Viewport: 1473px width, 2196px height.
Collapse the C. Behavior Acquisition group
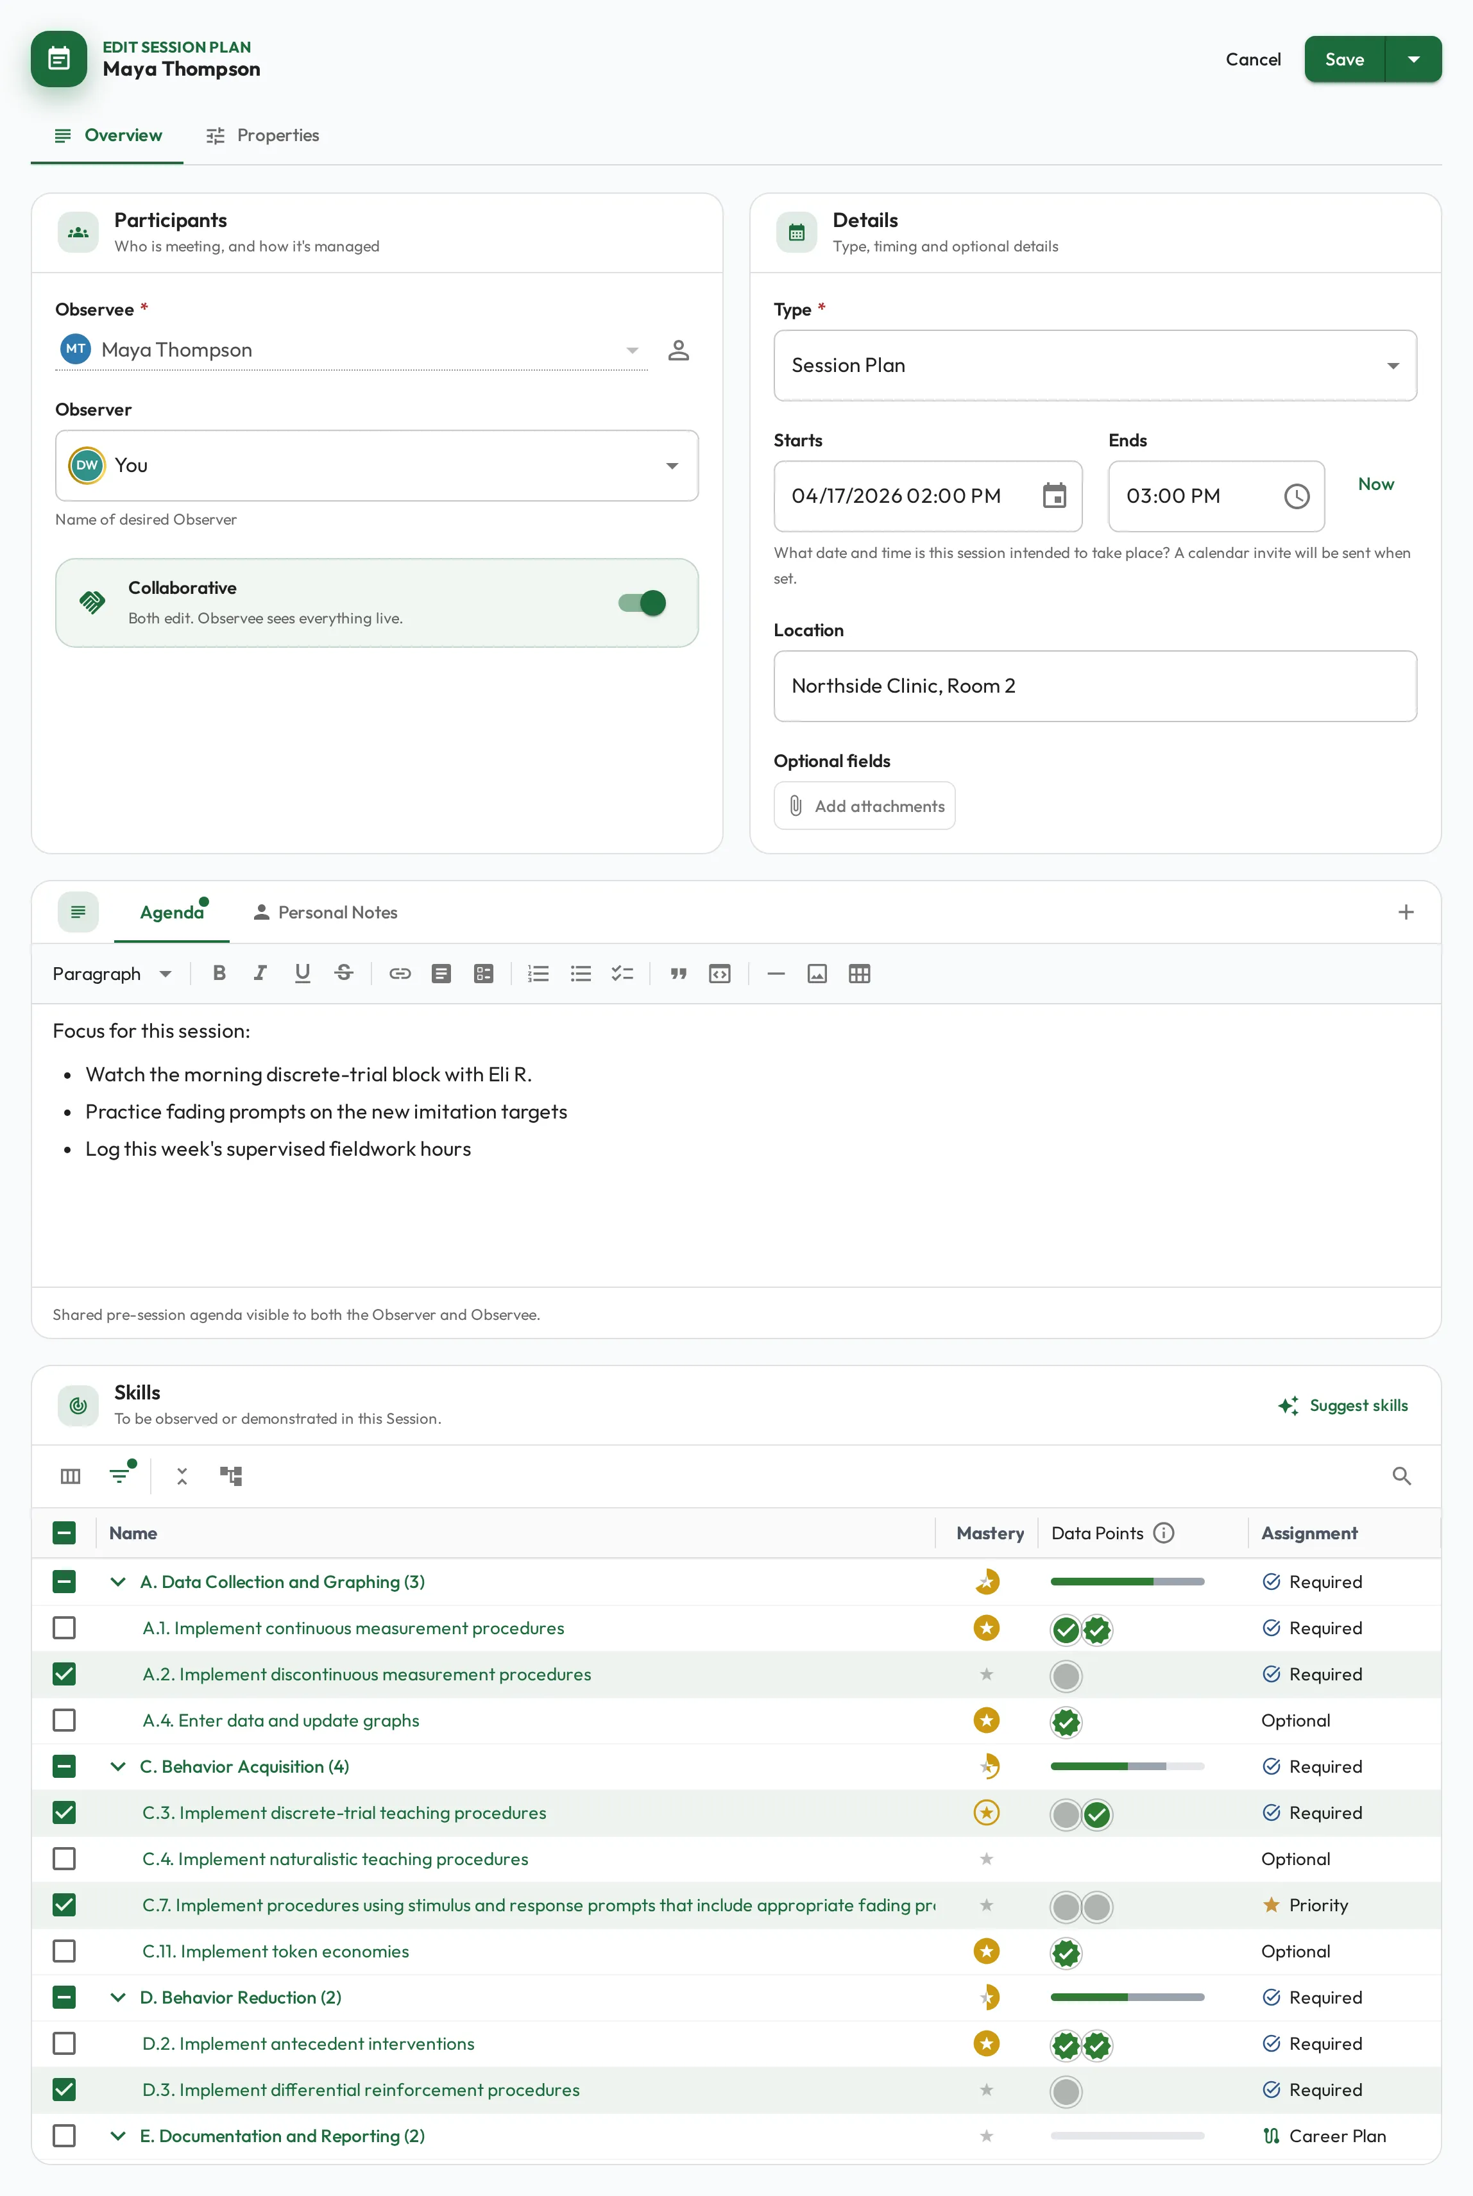[x=117, y=1766]
